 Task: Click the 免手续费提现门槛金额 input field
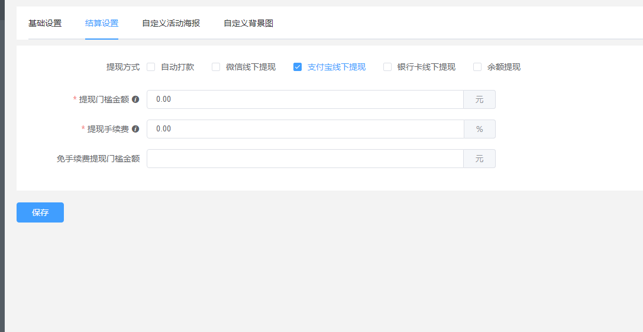[305, 159]
